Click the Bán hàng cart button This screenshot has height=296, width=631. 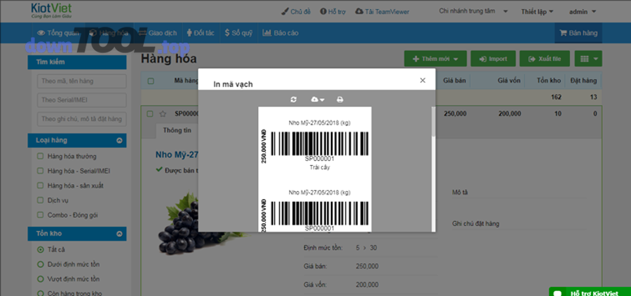(x=578, y=33)
